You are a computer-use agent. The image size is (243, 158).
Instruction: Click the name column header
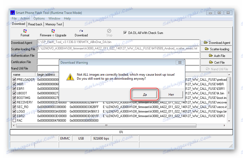point(23,75)
